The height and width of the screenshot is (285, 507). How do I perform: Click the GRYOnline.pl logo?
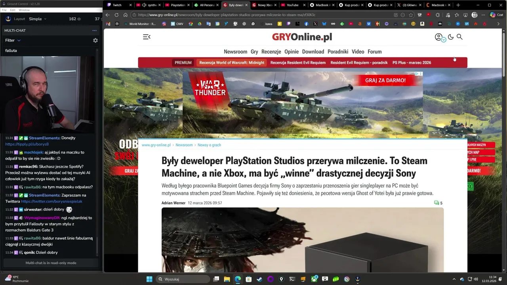coord(302,37)
